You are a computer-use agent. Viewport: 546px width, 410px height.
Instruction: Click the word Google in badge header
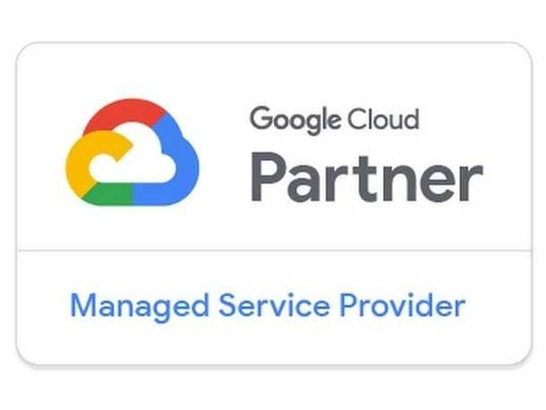[x=295, y=120]
